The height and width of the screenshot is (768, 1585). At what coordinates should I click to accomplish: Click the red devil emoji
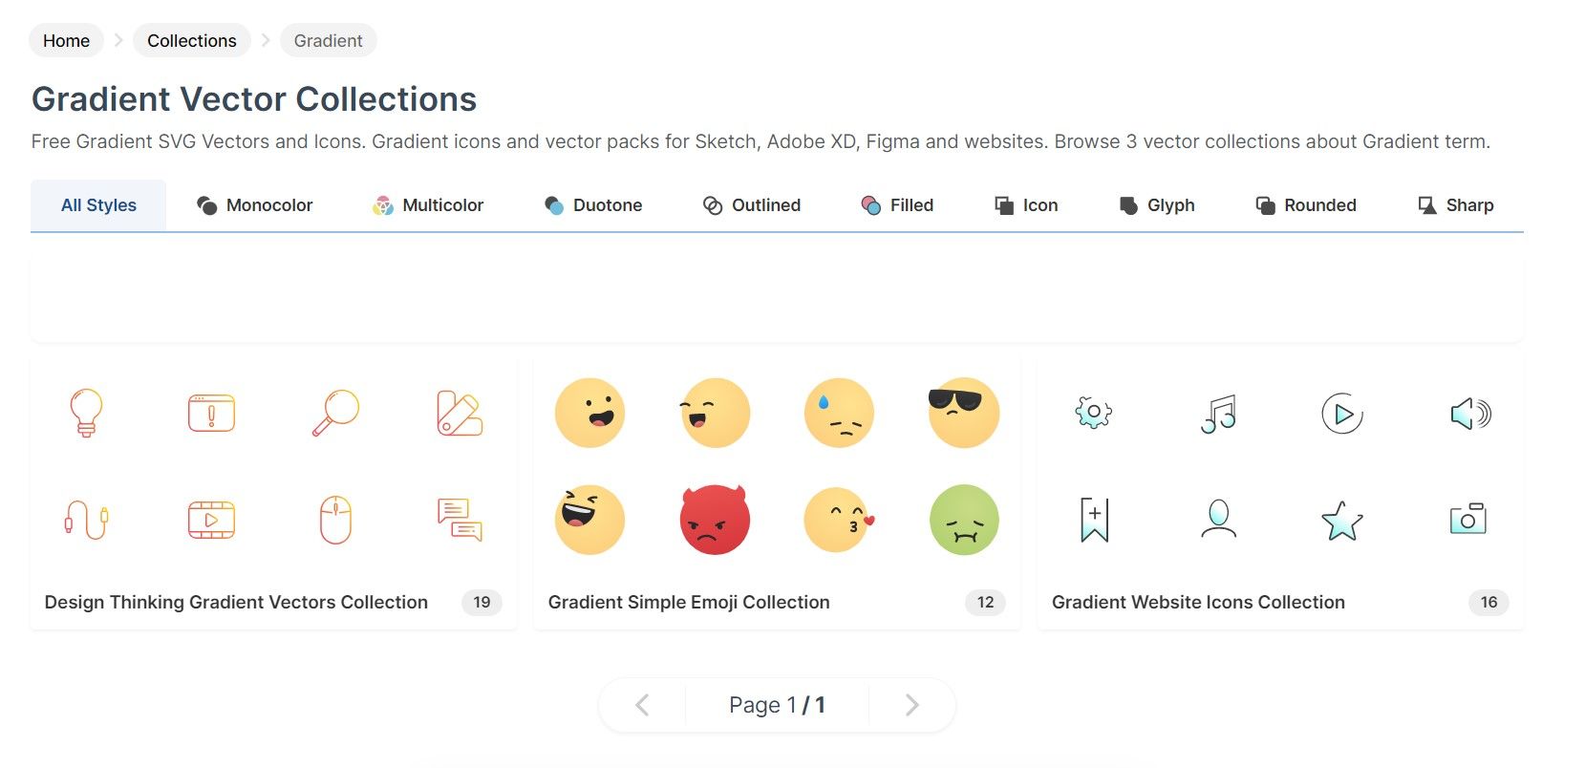pos(714,520)
